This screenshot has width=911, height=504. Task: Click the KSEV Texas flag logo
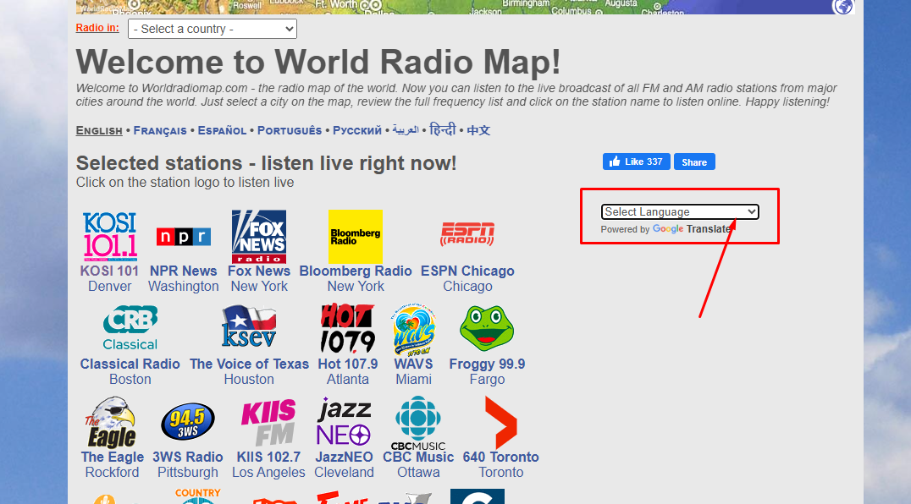click(x=249, y=326)
